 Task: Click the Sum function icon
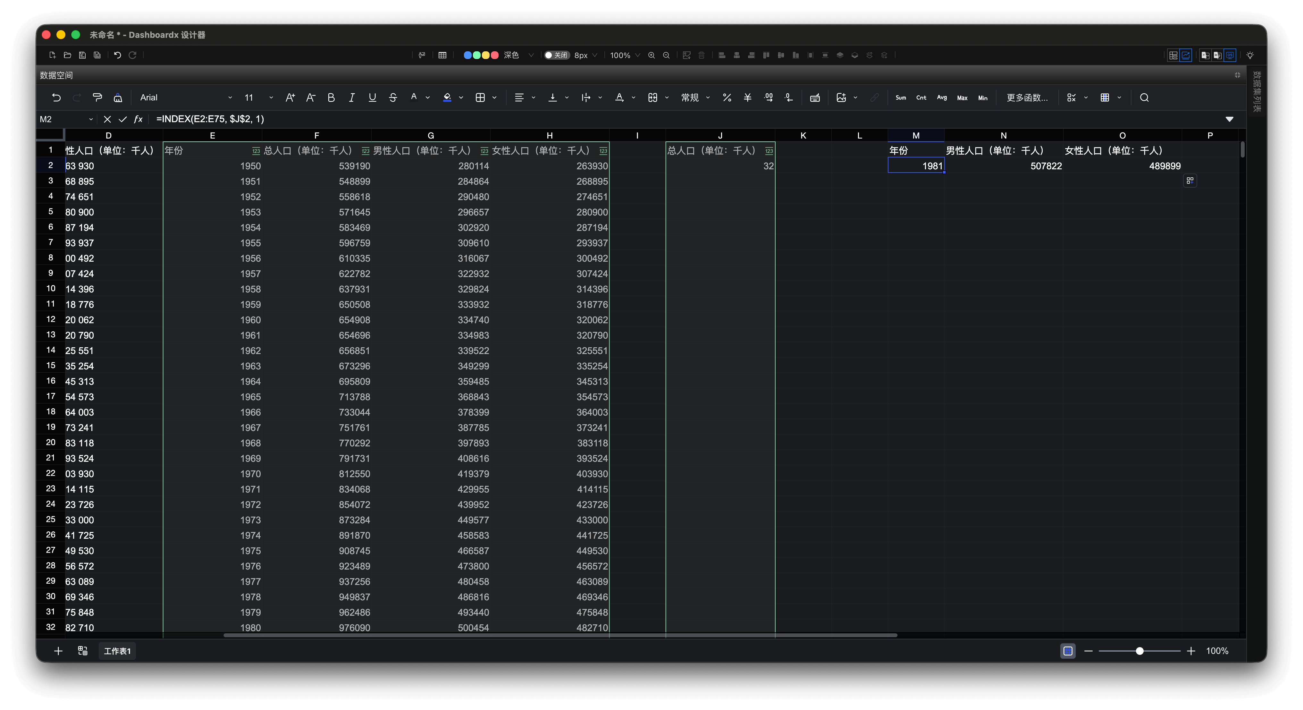pos(900,97)
